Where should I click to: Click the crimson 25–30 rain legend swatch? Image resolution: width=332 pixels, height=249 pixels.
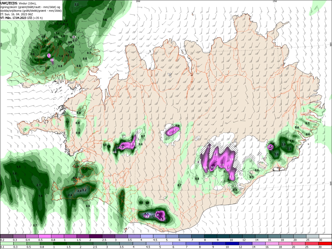coord(312,244)
